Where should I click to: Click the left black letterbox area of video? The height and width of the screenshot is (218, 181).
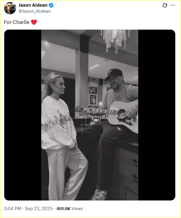[23, 115]
